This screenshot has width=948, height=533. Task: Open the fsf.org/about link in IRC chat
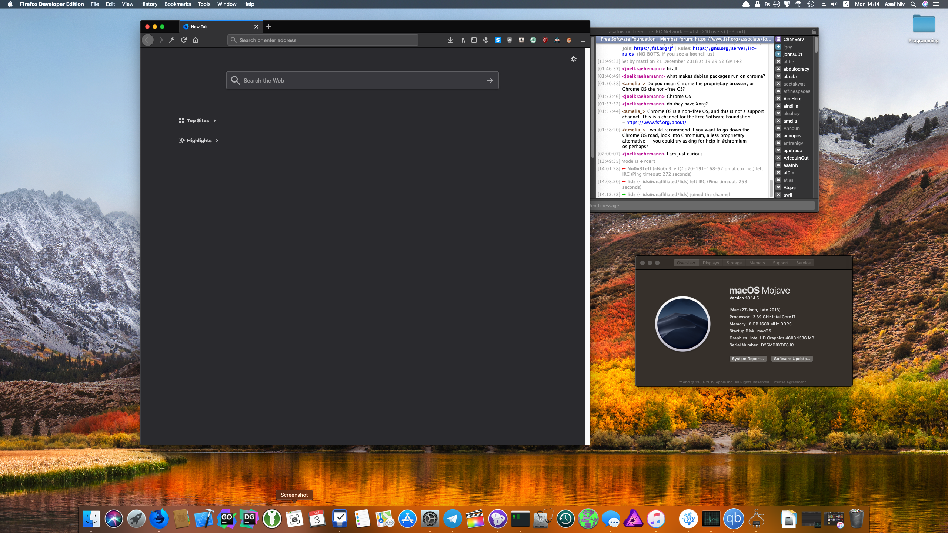(656, 123)
